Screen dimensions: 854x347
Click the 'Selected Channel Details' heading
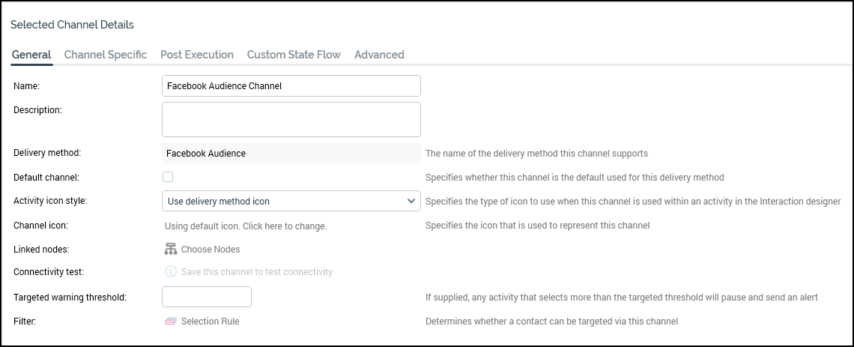pyautogui.click(x=72, y=25)
